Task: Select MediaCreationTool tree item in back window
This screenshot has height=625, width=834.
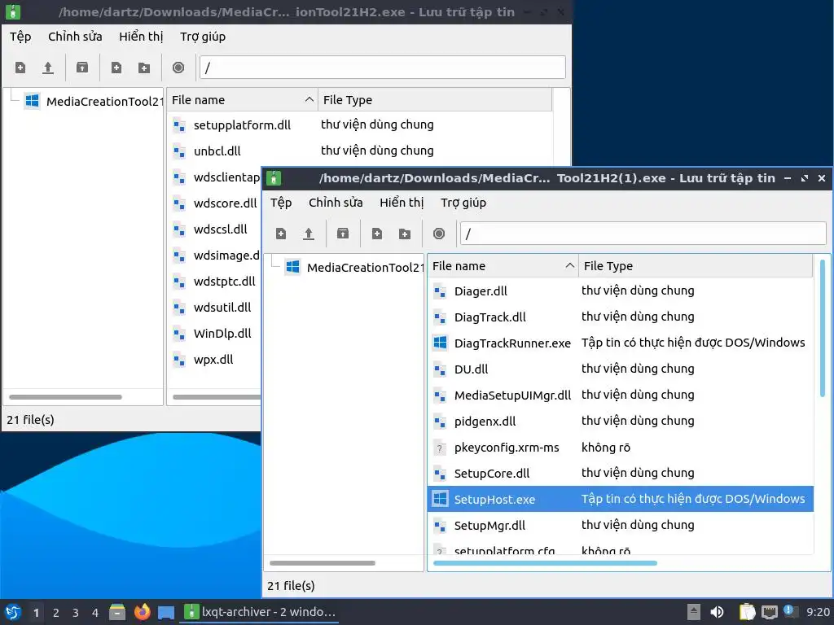Action: pyautogui.click(x=94, y=101)
